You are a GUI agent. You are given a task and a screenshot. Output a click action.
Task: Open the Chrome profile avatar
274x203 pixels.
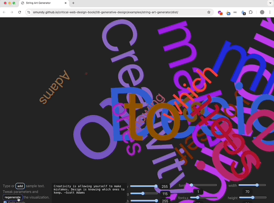point(262,12)
